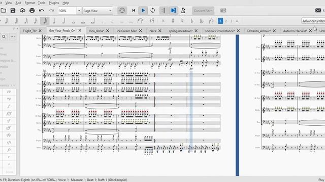The height and width of the screenshot is (182, 325).
Task: Select the 32nd note duration
Action: [x=26, y=21]
